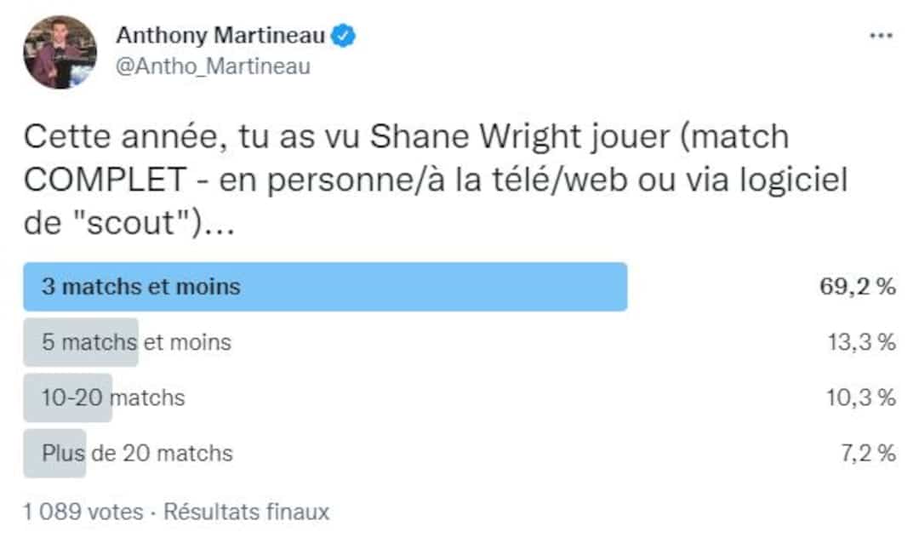
Task: Click the tweet text about Shane Wright
Action: [436, 180]
